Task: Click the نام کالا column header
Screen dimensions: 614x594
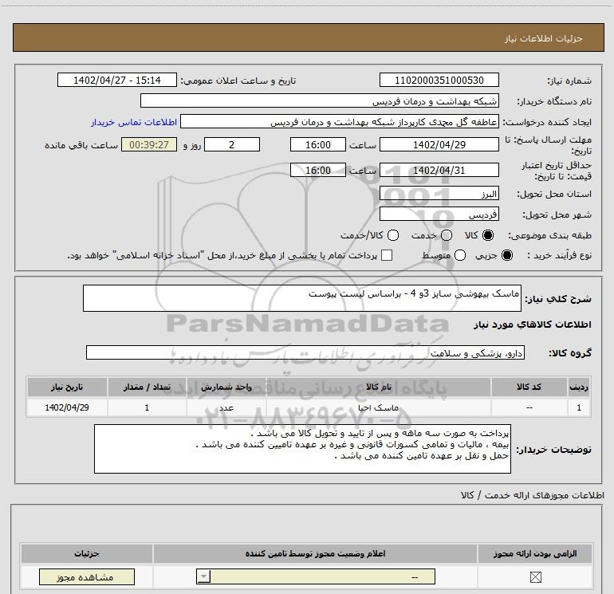Action: 379,387
